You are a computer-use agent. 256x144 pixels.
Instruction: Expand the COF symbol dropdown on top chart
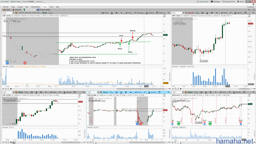pyautogui.click(x=13, y=13)
